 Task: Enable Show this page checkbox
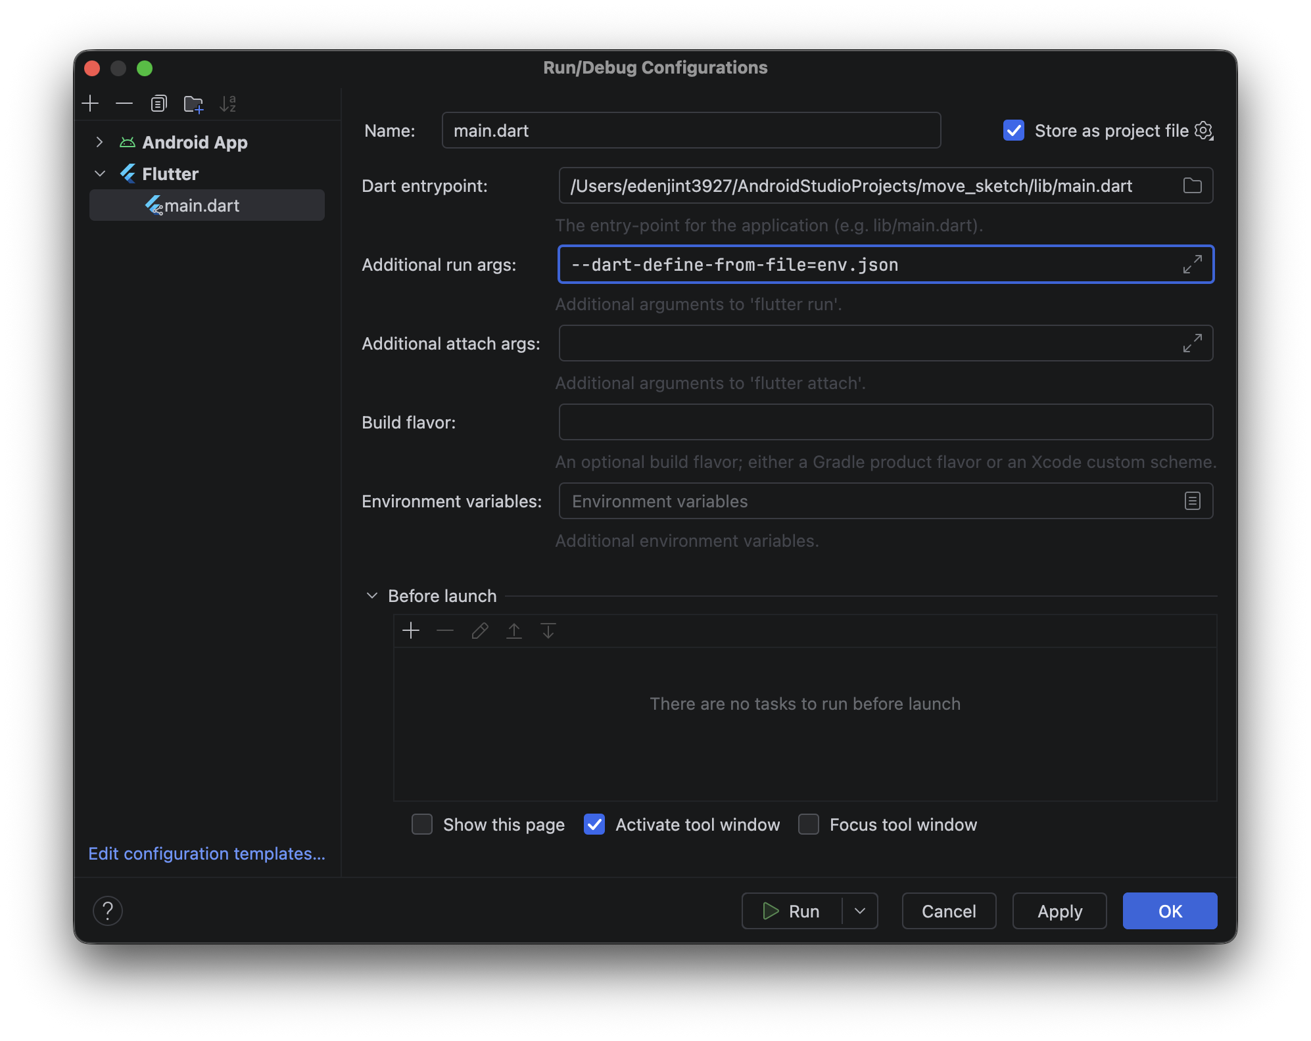(x=422, y=824)
